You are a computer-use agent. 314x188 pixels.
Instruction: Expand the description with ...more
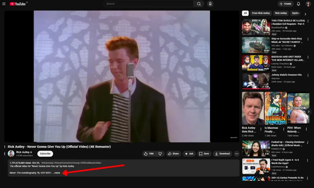point(57,173)
